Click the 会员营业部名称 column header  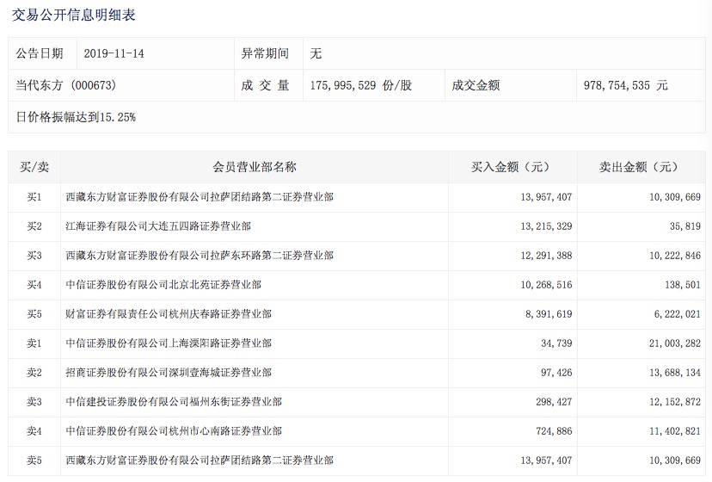[x=255, y=167]
